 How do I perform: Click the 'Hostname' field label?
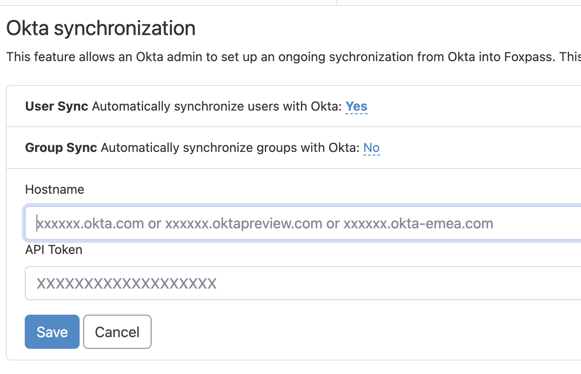coord(55,189)
